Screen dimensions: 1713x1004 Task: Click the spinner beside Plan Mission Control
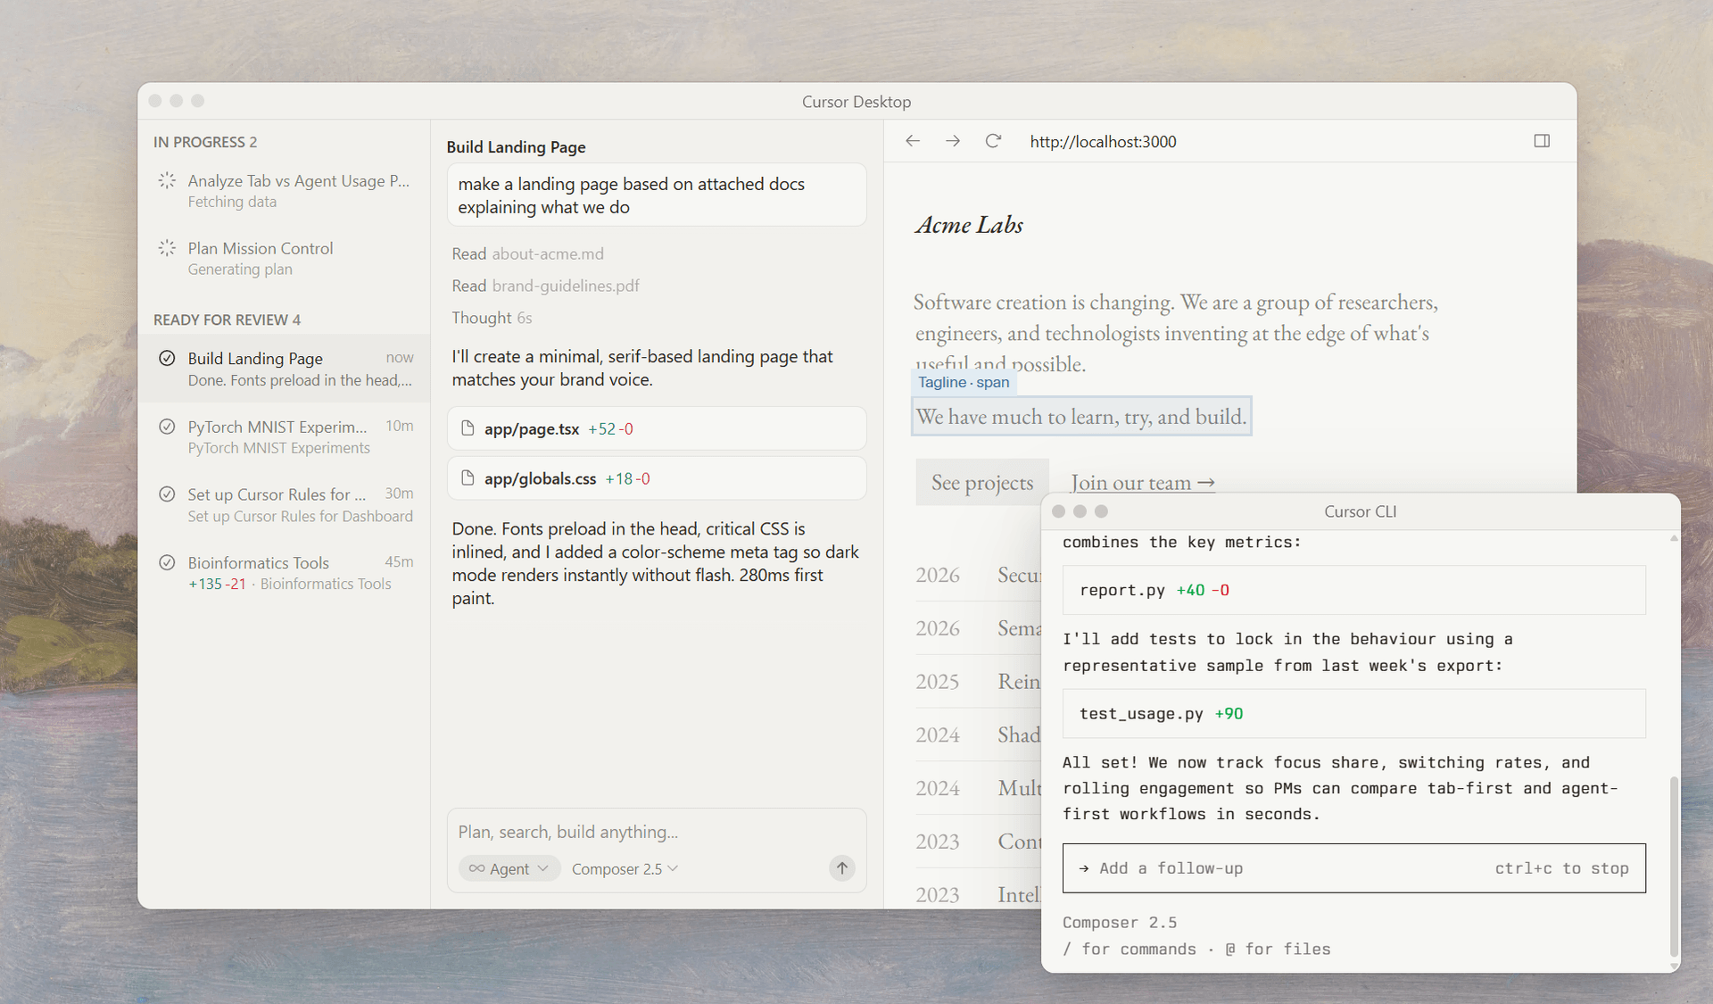(167, 248)
